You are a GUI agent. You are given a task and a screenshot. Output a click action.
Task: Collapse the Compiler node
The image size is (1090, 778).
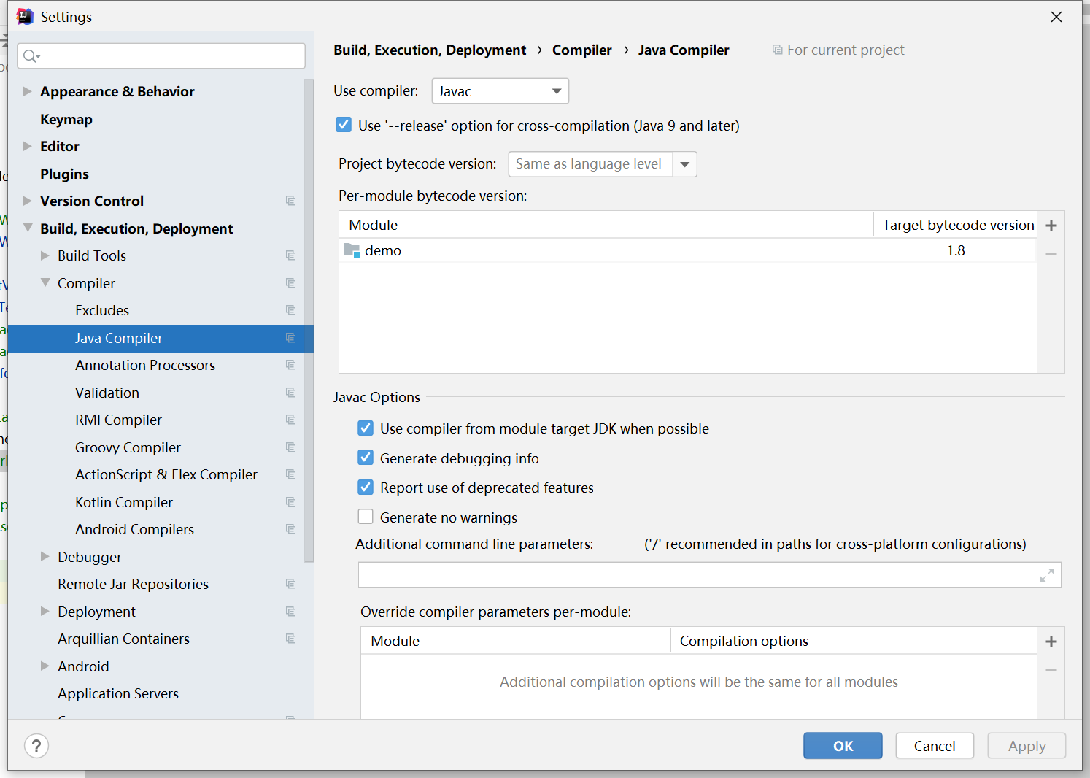coord(45,282)
